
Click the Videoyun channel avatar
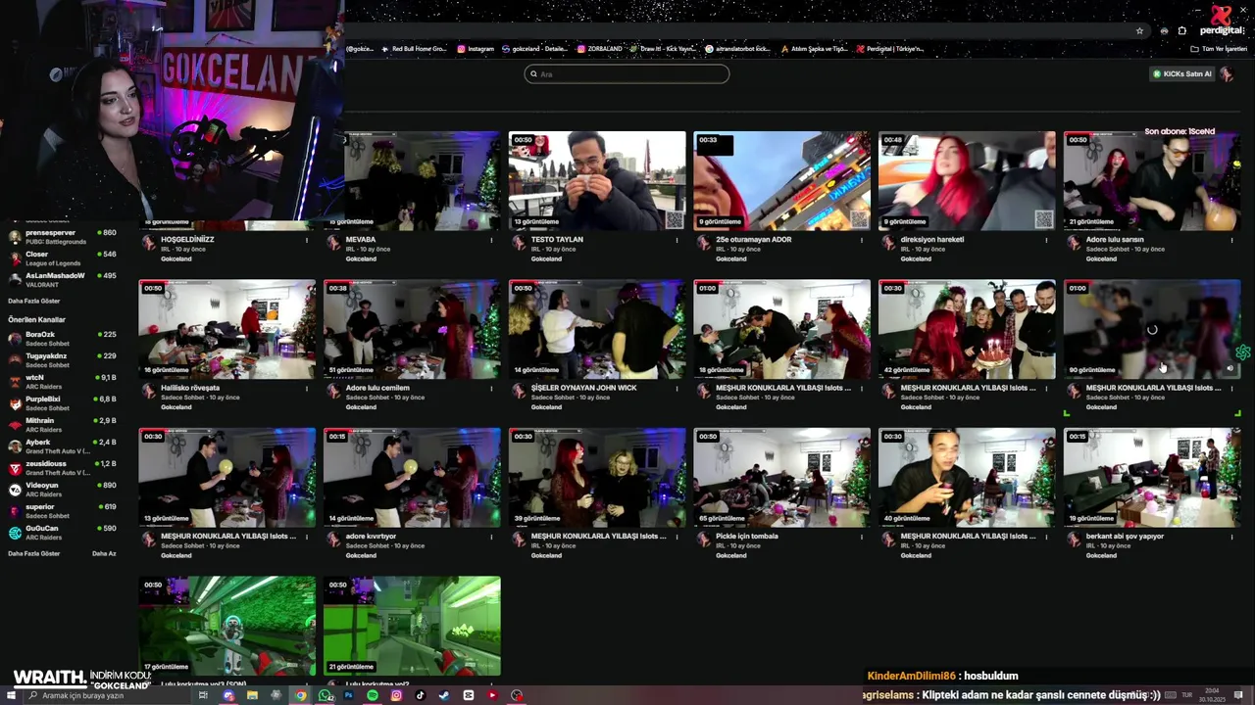click(15, 490)
